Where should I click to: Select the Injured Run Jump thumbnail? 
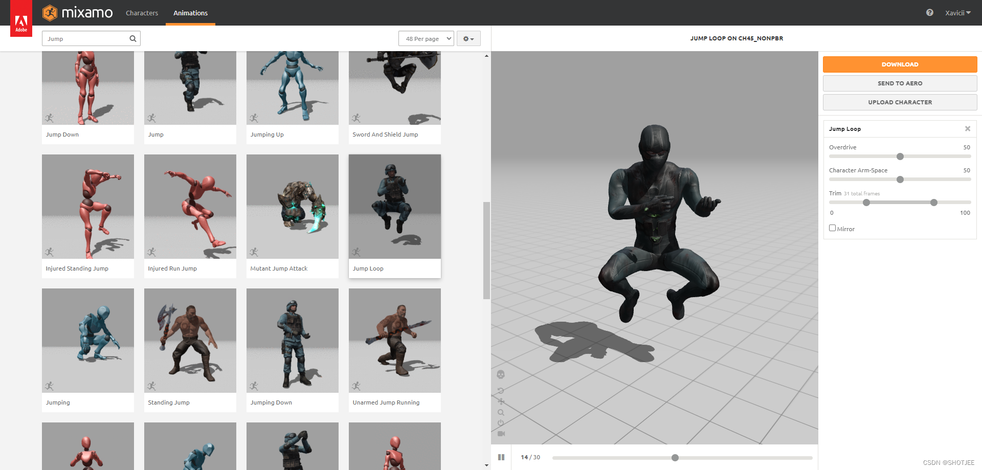click(x=190, y=207)
